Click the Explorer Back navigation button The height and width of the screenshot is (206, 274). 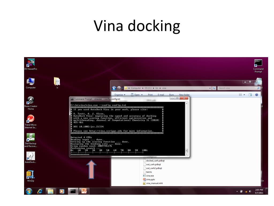point(114,88)
